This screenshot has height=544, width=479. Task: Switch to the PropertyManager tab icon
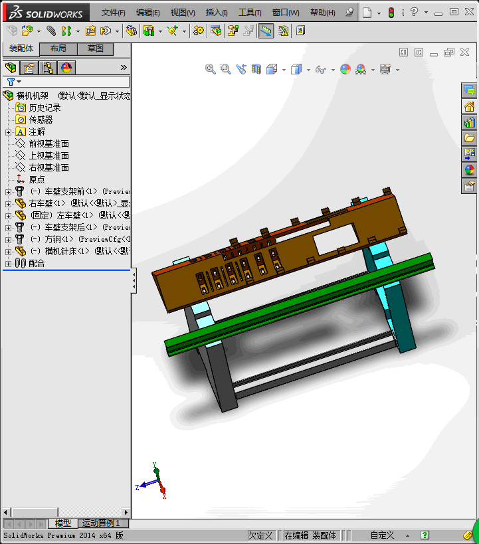point(29,68)
